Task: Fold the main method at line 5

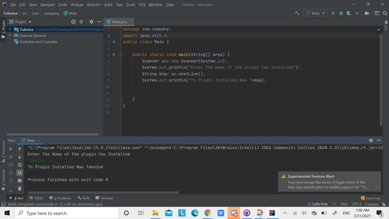Action: pyautogui.click(x=121, y=55)
